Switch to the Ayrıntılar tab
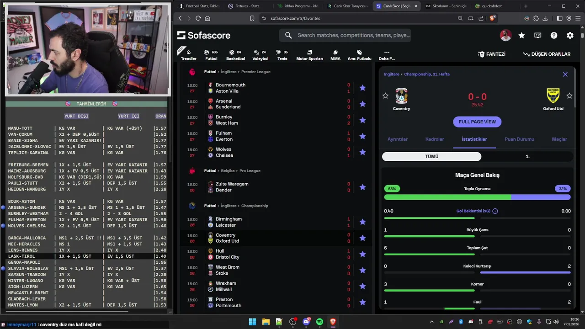Screen dimensions: 585x329 [398, 139]
